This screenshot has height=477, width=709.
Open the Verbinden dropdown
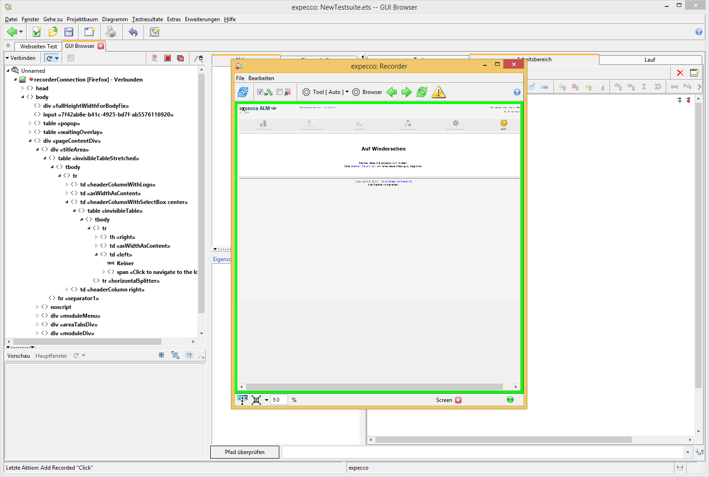(20, 58)
